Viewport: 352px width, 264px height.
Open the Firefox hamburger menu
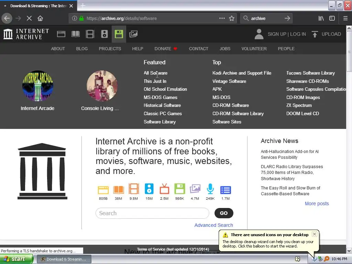click(x=345, y=19)
